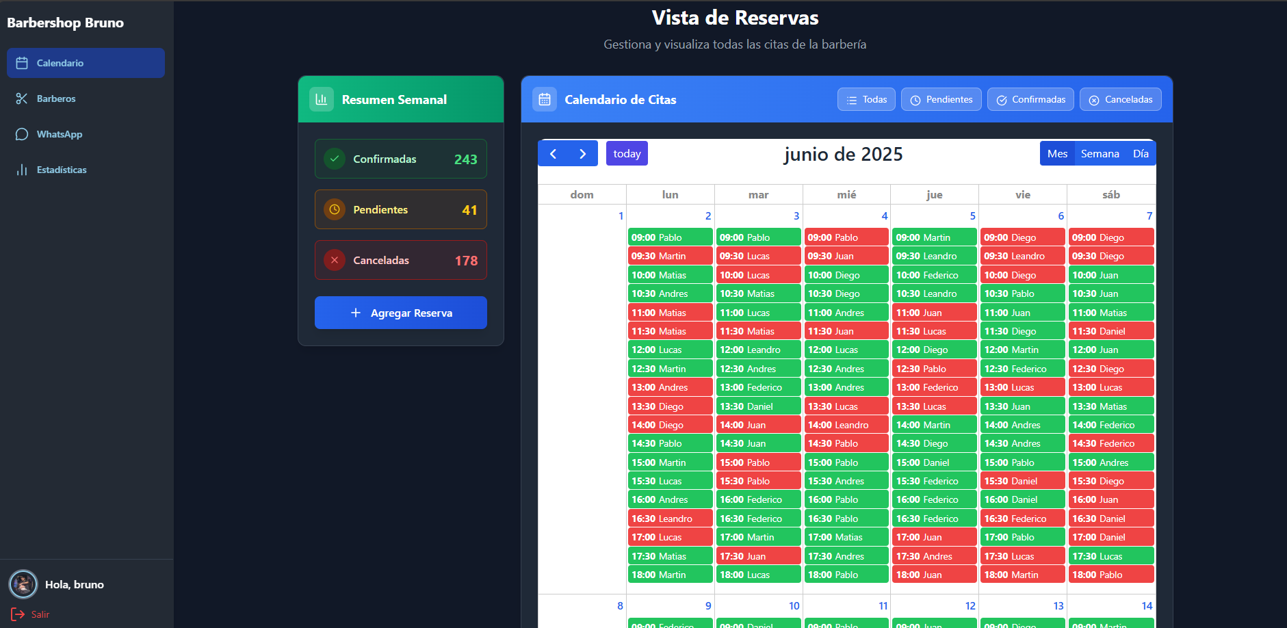Filter calendar by Canceladas
This screenshot has width=1287, height=628.
tap(1120, 99)
